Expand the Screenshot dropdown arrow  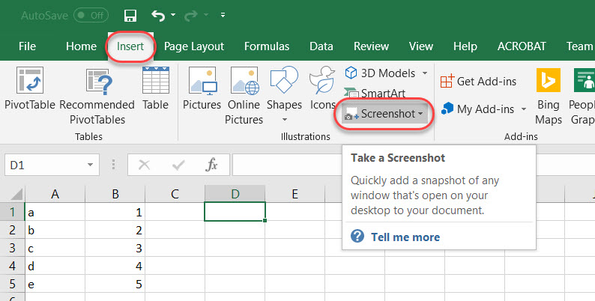(420, 114)
